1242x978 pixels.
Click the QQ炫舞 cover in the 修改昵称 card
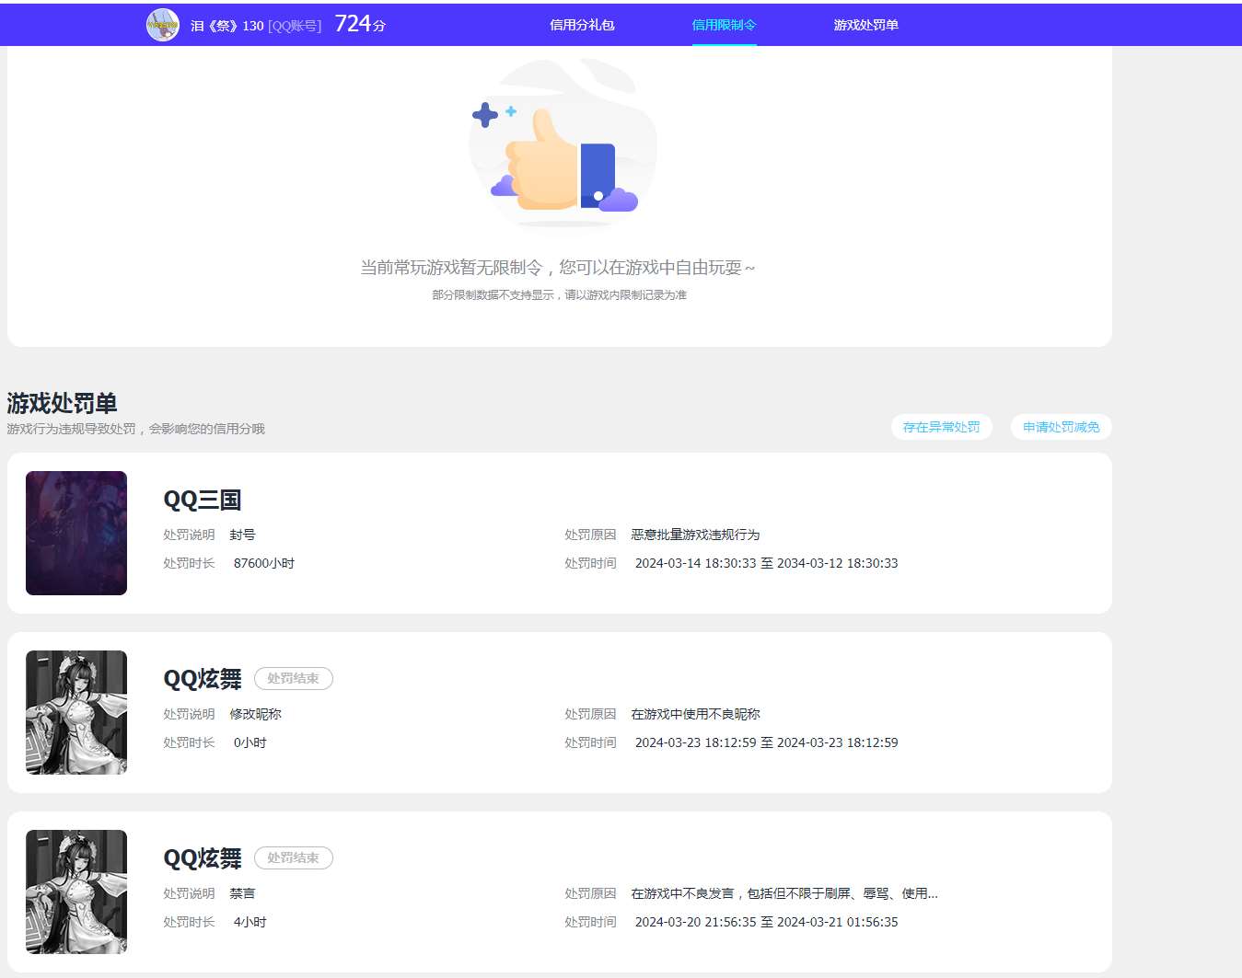(76, 712)
